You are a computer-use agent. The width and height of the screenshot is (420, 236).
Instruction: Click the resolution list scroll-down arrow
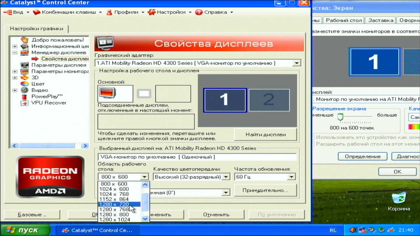tap(145, 219)
